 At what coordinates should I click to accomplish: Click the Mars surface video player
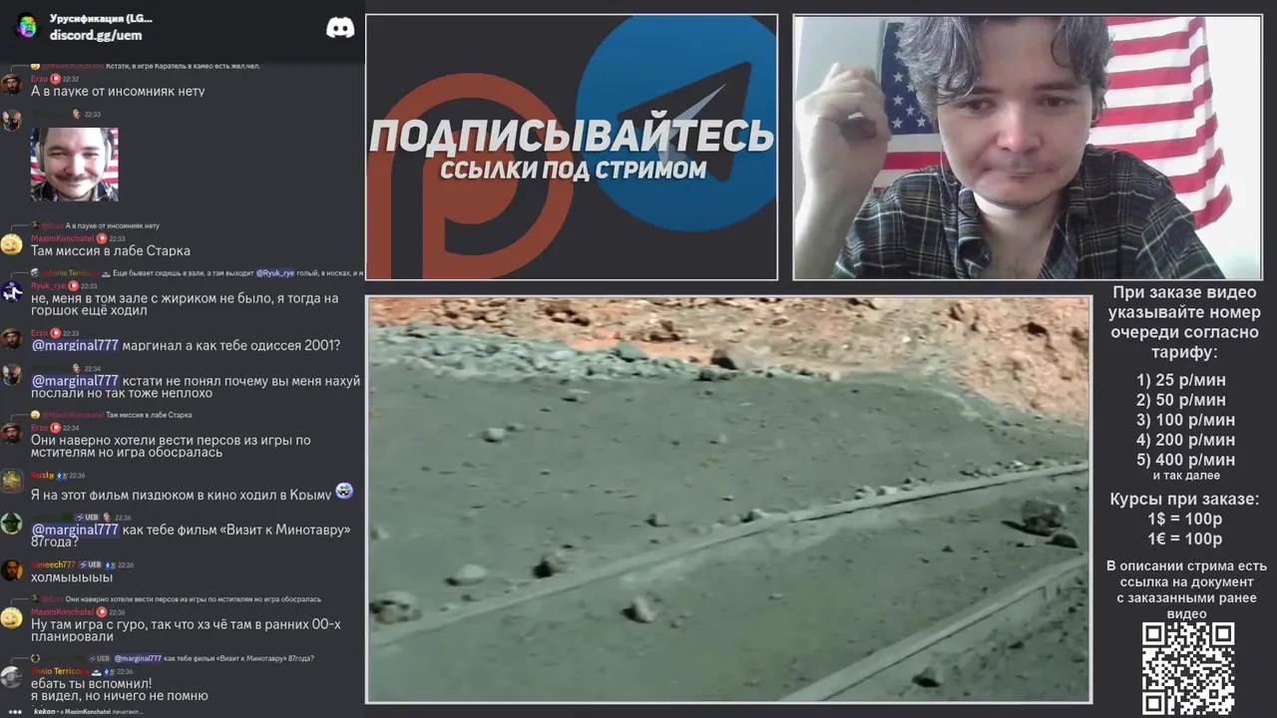(x=728, y=500)
